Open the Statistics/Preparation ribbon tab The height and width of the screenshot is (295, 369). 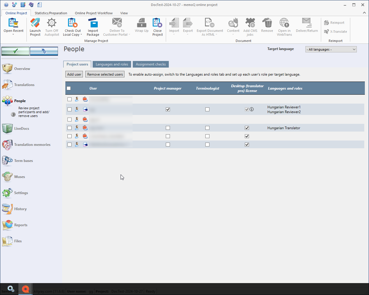(51, 13)
